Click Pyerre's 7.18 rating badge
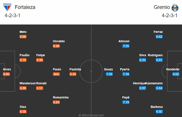 (126, 74)
